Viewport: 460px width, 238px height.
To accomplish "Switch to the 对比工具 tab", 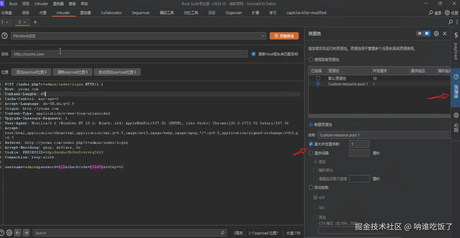I will (191, 13).
